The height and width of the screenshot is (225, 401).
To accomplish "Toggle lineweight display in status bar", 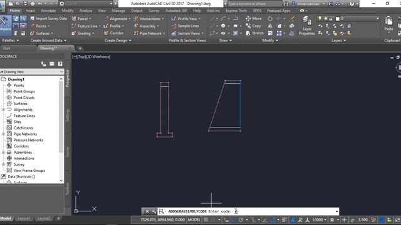I will (x=284, y=219).
